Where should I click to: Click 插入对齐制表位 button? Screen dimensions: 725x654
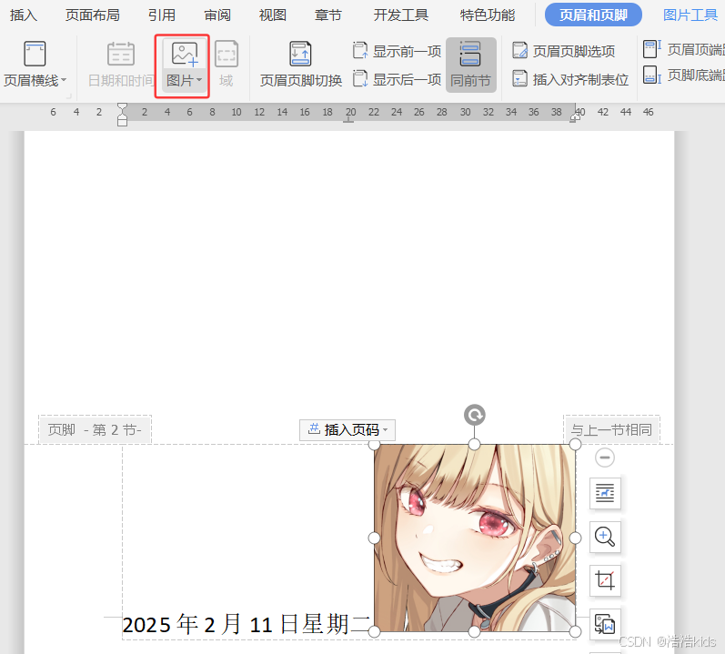[x=570, y=79]
